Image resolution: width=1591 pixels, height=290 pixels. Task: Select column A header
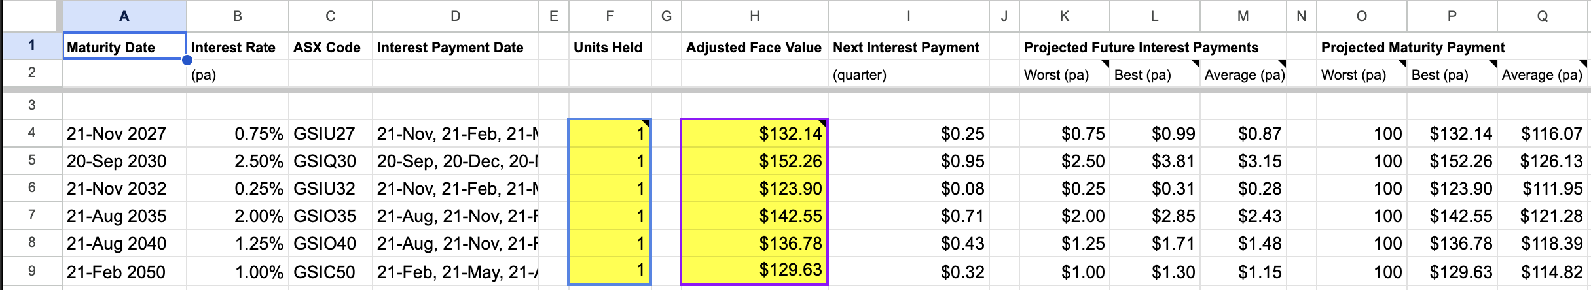(124, 16)
